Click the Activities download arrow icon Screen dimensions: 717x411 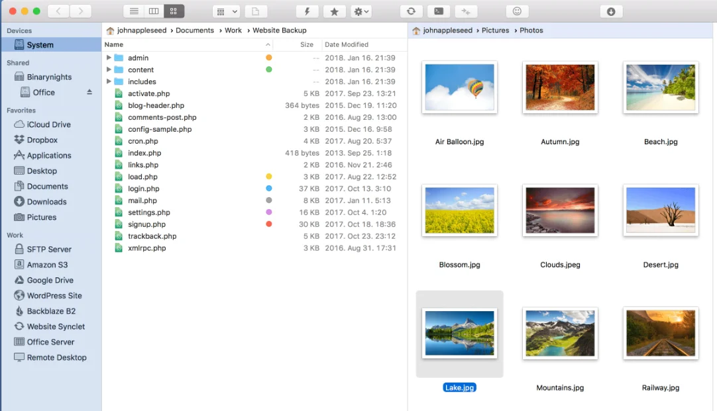(611, 11)
